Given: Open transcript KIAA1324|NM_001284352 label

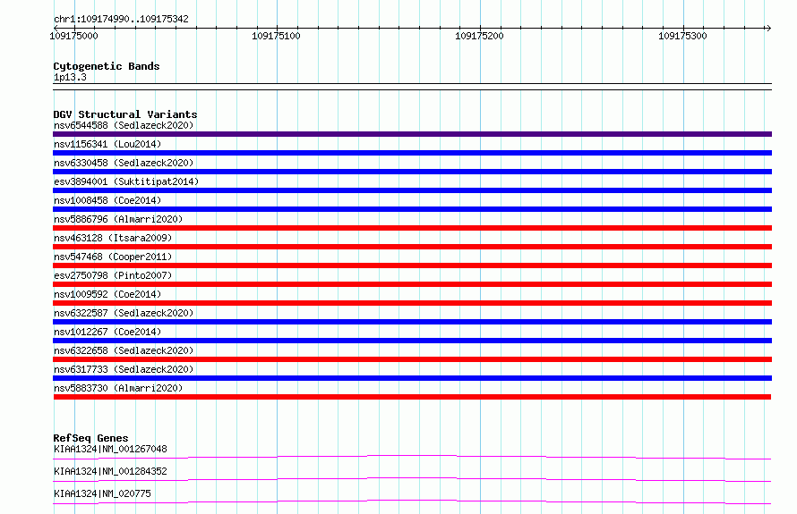Looking at the screenshot, I should click(x=110, y=471).
